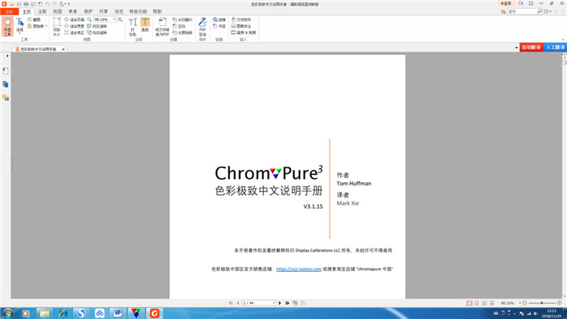This screenshot has height=319, width=567.
Task: Create PDF from scanner (从扫描仪)
Action: (182, 19)
